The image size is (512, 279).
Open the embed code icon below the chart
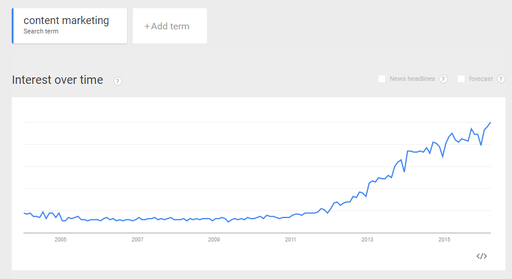481,256
